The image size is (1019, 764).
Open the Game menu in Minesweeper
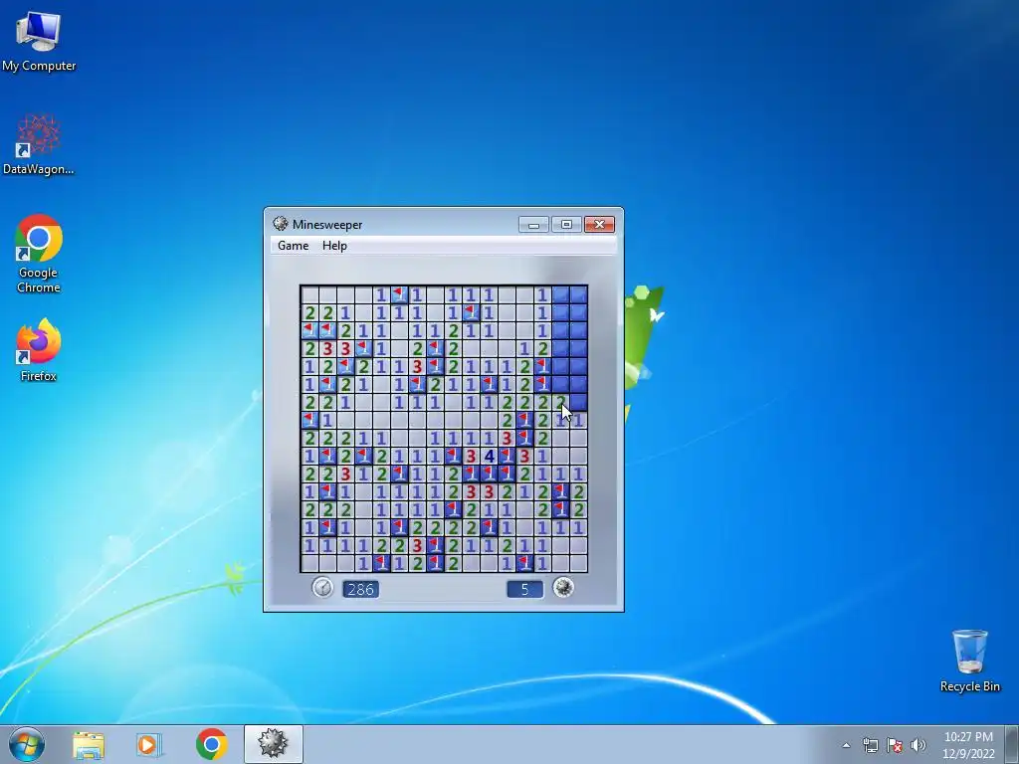pyautogui.click(x=294, y=246)
